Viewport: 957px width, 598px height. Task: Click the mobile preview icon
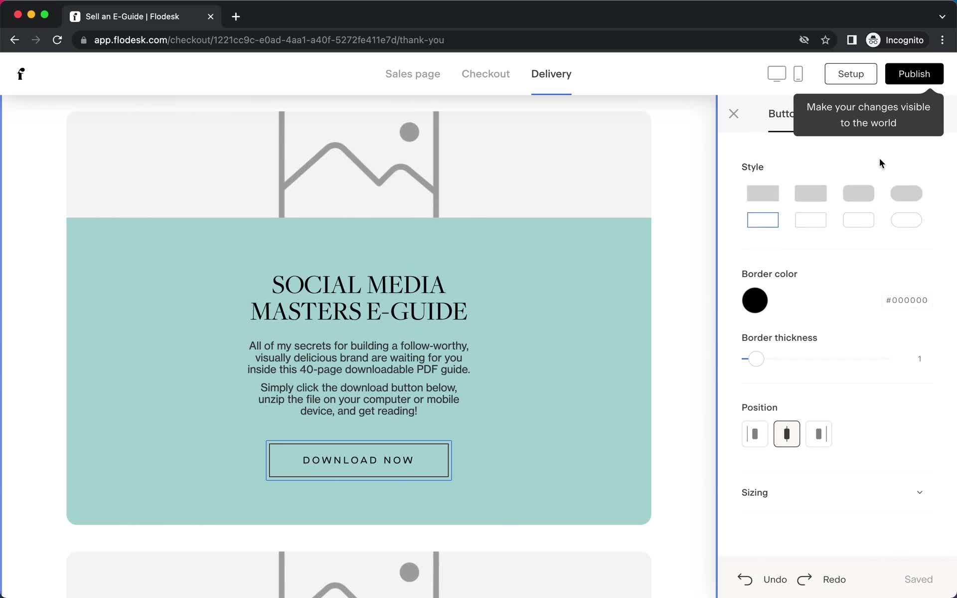[x=798, y=74]
